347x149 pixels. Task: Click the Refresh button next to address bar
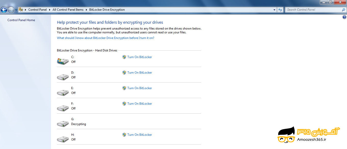pyautogui.click(x=280, y=10)
